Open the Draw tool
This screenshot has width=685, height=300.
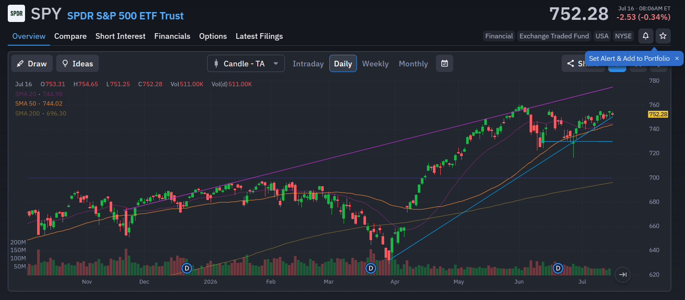[32, 64]
